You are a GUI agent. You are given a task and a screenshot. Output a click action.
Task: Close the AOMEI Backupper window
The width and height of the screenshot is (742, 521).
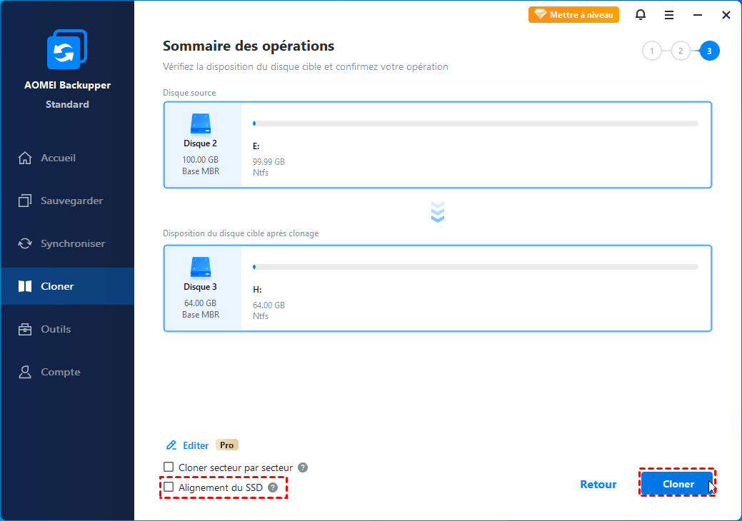pyautogui.click(x=726, y=15)
